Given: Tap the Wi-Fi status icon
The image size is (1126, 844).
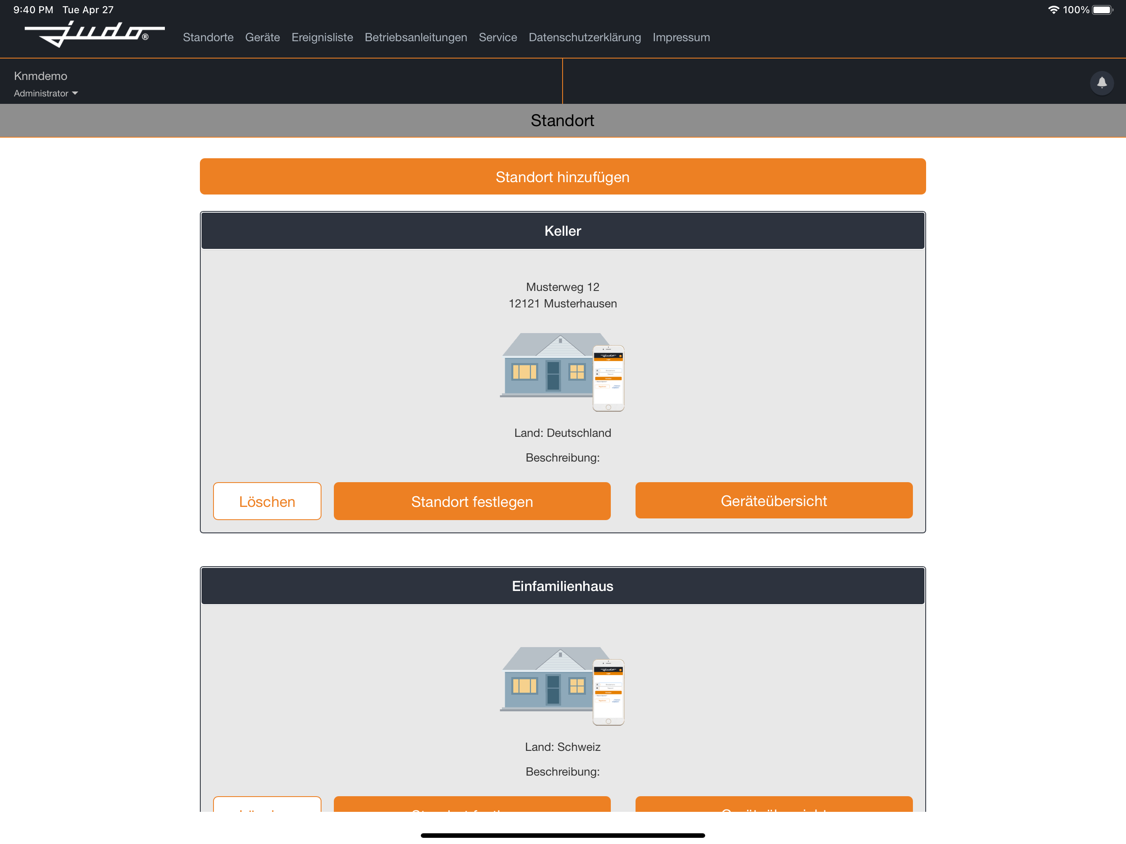Looking at the screenshot, I should click(x=1053, y=9).
